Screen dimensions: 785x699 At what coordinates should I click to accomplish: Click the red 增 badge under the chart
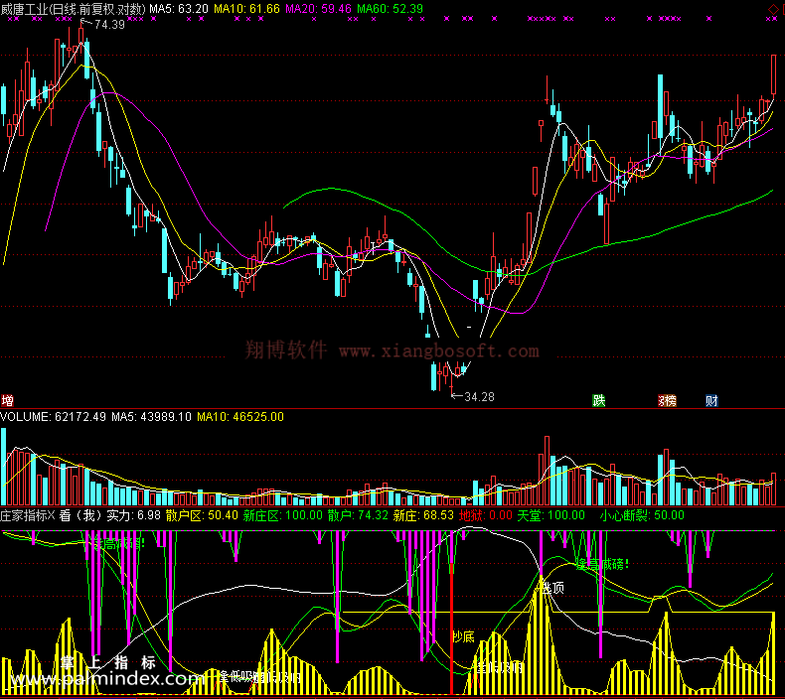(x=8, y=400)
